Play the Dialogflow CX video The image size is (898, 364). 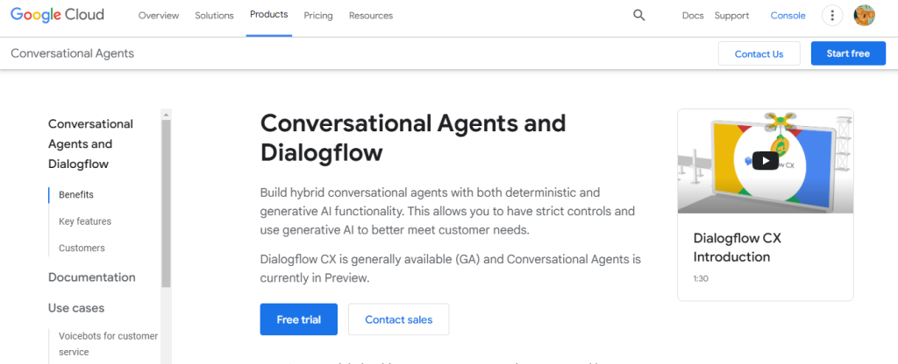tap(765, 161)
